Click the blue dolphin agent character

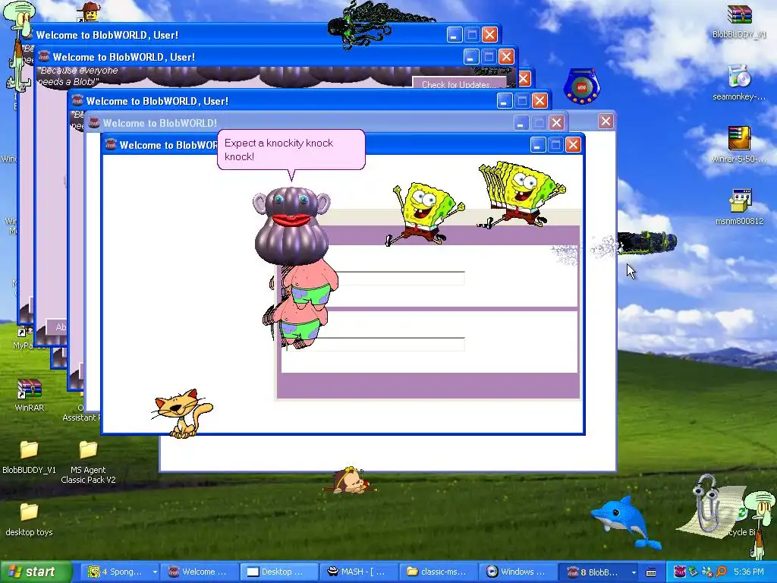coord(624,522)
